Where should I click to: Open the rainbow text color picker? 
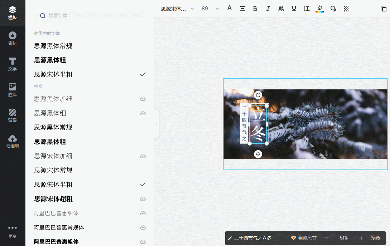[x=320, y=9]
